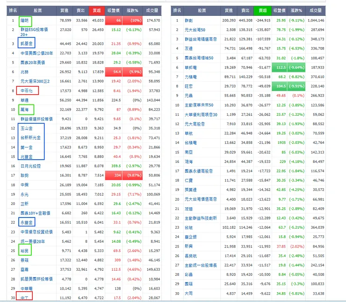Click the green 112.5 closing price cell
Image resolution: width=346 pixels, height=302 pixels.
point(279,67)
